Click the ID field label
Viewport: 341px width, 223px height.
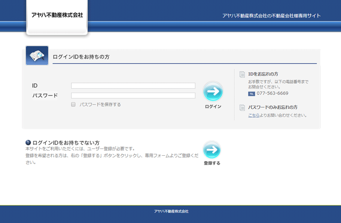[35, 86]
